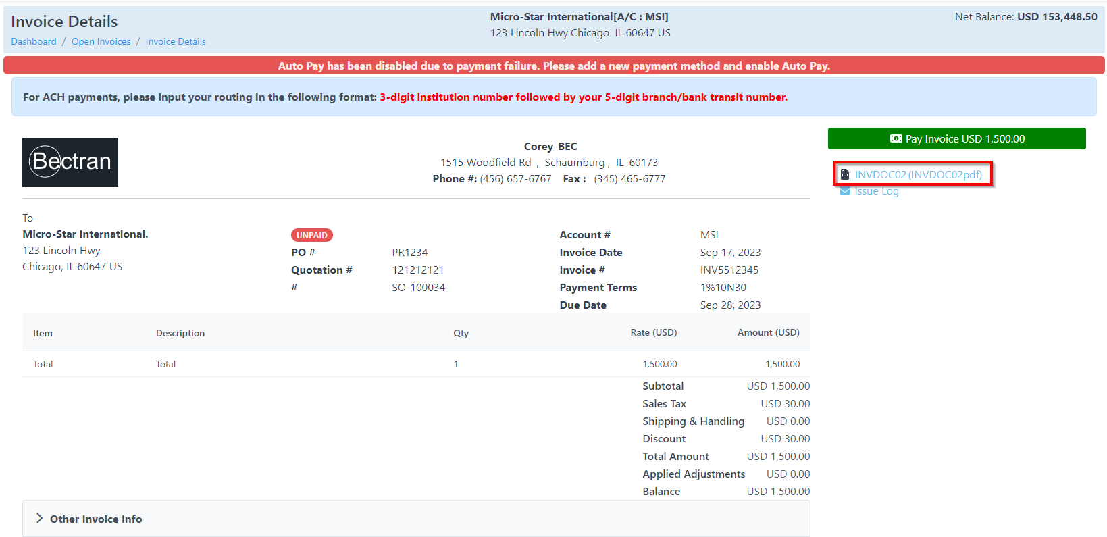
Task: Click quotation number 121212121
Action: (418, 270)
